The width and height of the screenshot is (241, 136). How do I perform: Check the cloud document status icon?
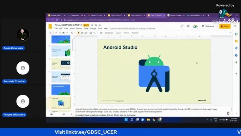[x=99, y=25]
